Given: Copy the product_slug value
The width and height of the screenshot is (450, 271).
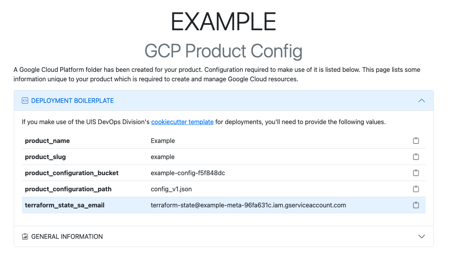Looking at the screenshot, I should (x=416, y=157).
